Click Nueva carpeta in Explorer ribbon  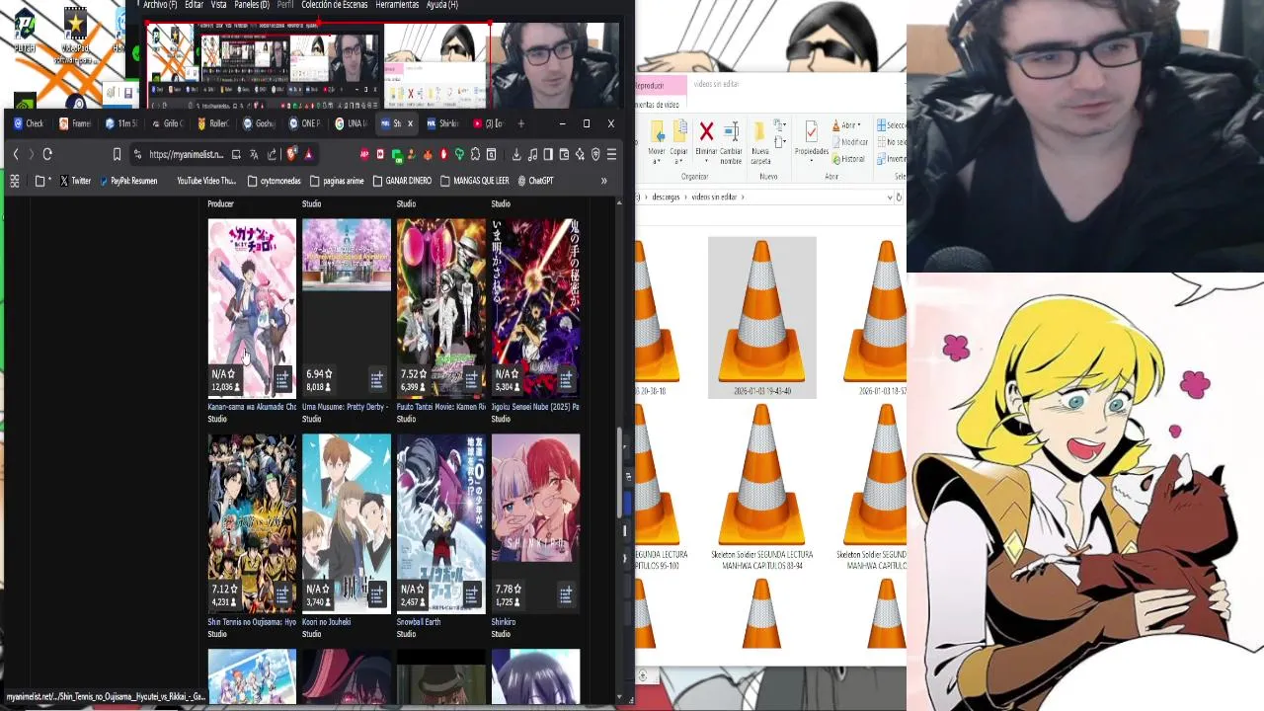point(760,143)
